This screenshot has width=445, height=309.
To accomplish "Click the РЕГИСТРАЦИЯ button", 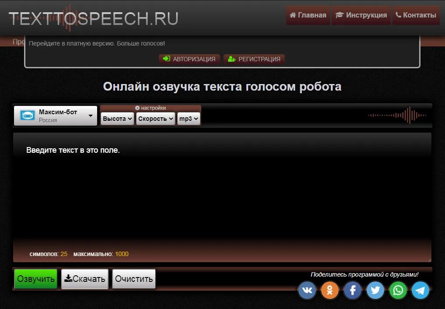I will click(254, 59).
